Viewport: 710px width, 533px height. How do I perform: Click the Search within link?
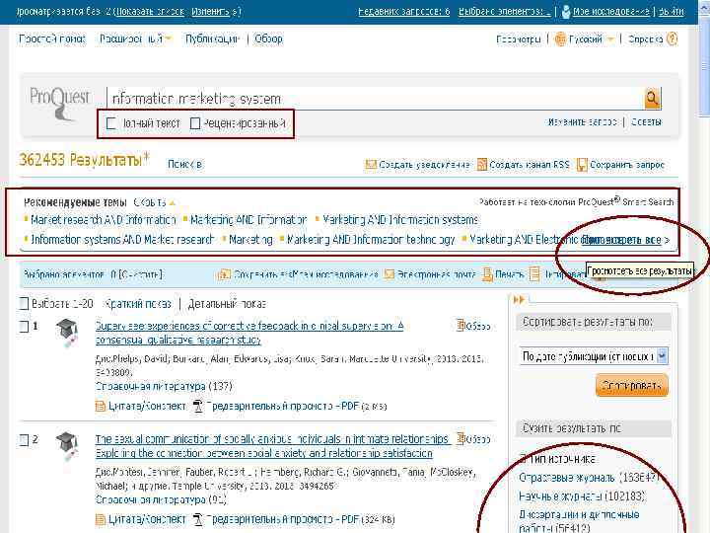tap(184, 164)
